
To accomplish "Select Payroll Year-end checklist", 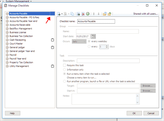I will click(x=18, y=59).
